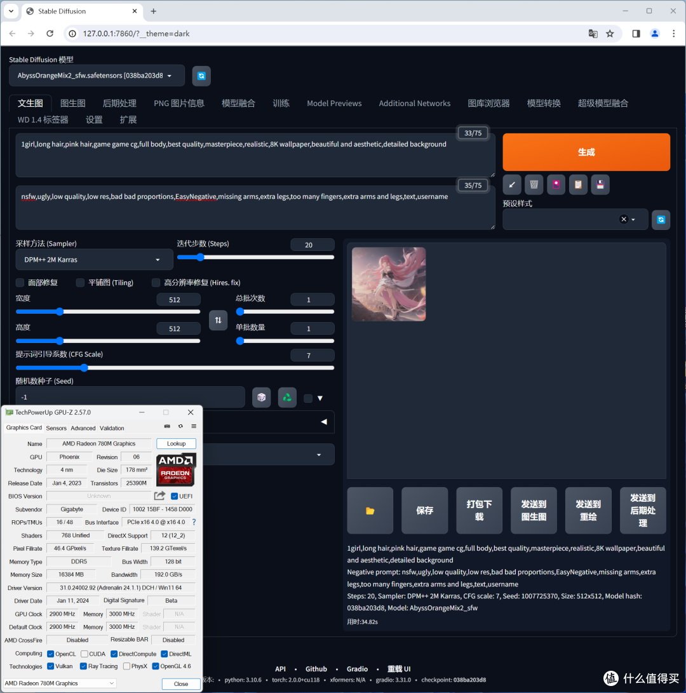The image size is (686, 693).
Task: Click the browser translate icon
Action: click(x=593, y=34)
